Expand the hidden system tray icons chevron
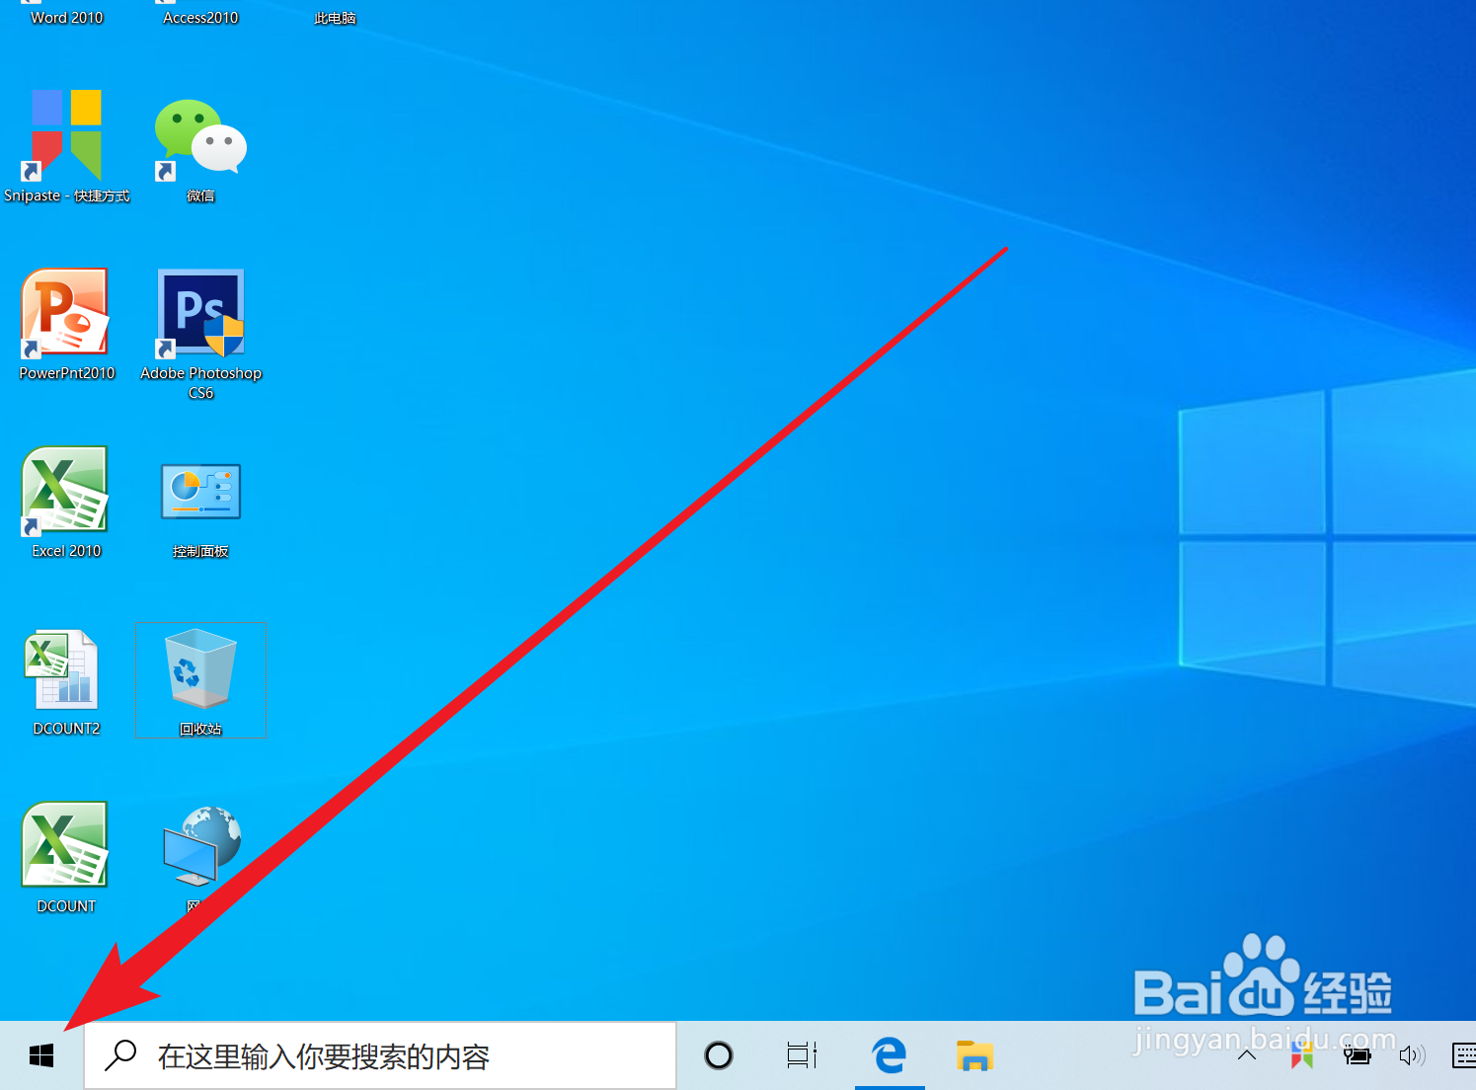The image size is (1476, 1090). (1247, 1055)
